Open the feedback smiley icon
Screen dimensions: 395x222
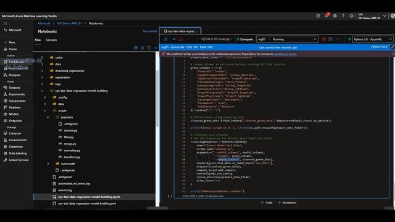point(351,16)
